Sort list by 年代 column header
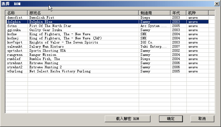Viewport: 221px width, 127px height. pyautogui.click(x=178, y=13)
